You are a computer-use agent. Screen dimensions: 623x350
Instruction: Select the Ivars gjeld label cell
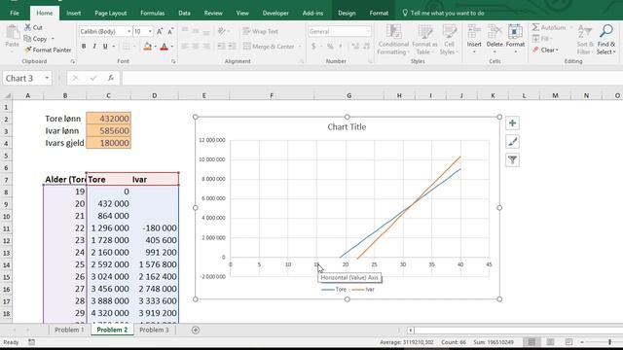click(65, 143)
